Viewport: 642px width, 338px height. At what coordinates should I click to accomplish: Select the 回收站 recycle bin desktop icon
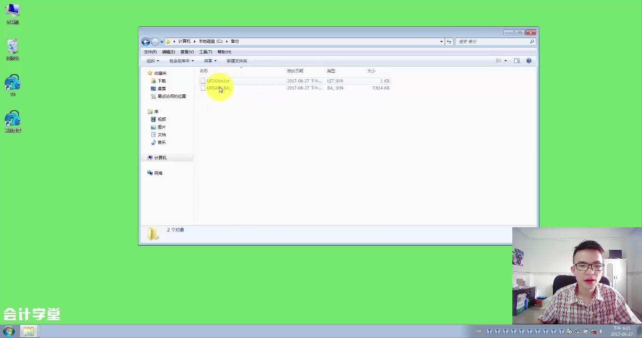pyautogui.click(x=13, y=50)
